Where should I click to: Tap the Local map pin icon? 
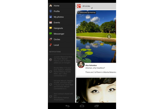point(51,45)
